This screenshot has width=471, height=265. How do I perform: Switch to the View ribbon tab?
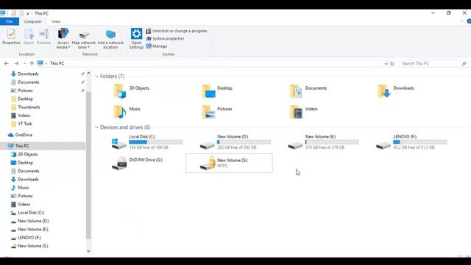point(56,21)
